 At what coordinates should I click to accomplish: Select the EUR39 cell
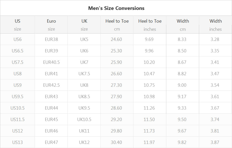coord(51,51)
